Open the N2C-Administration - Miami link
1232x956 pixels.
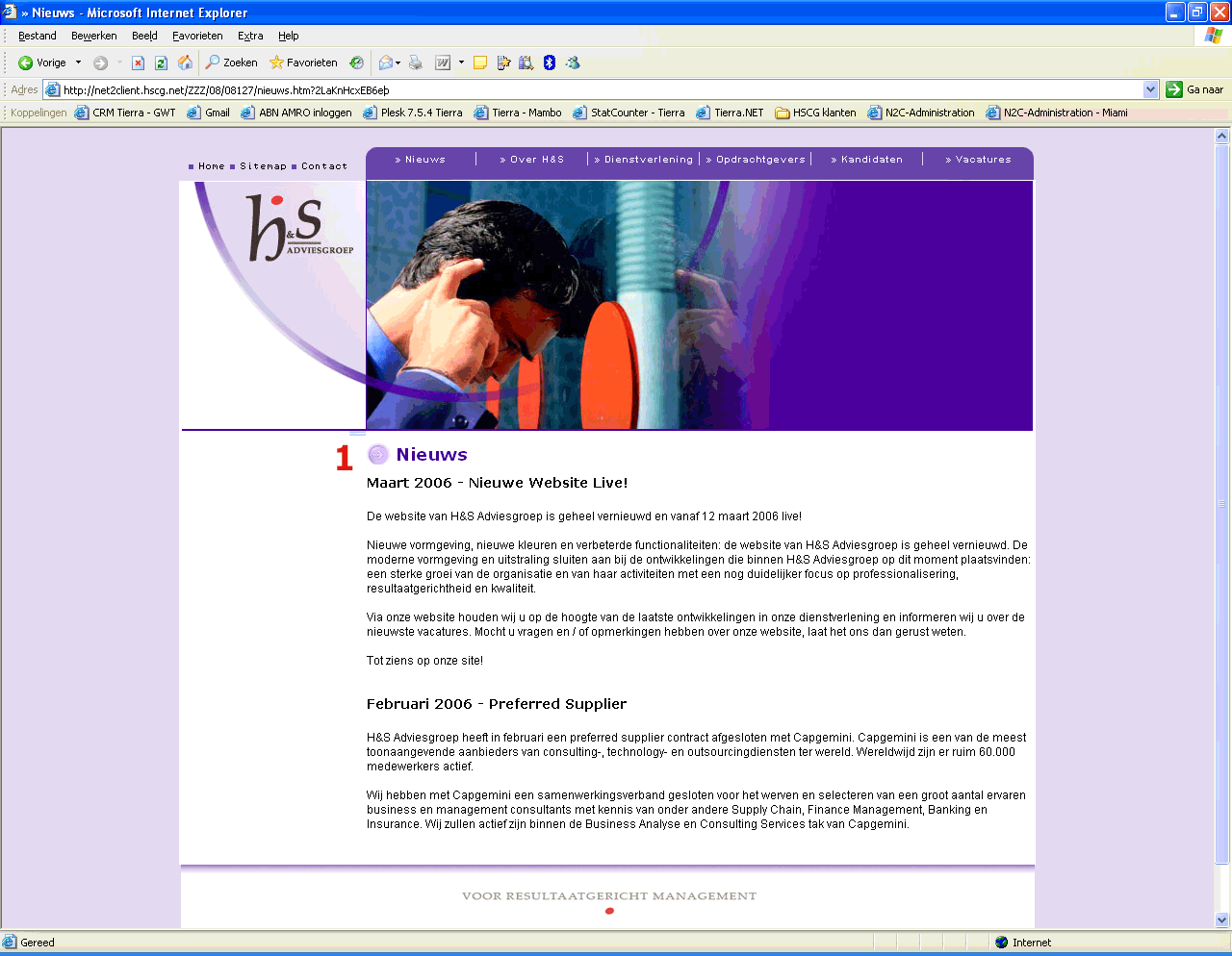click(x=1057, y=113)
